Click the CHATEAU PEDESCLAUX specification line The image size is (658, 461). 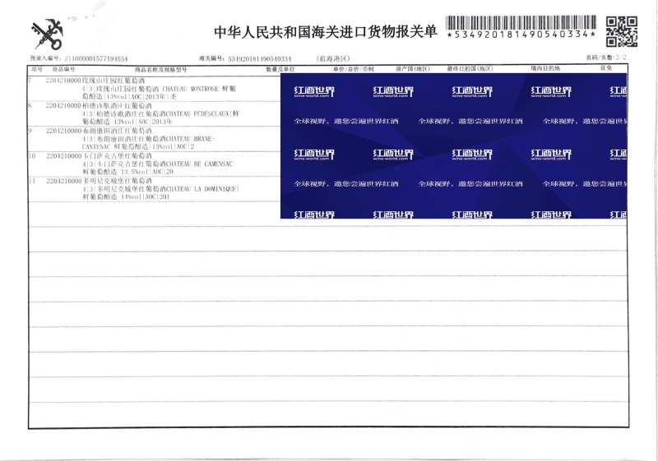(160, 113)
